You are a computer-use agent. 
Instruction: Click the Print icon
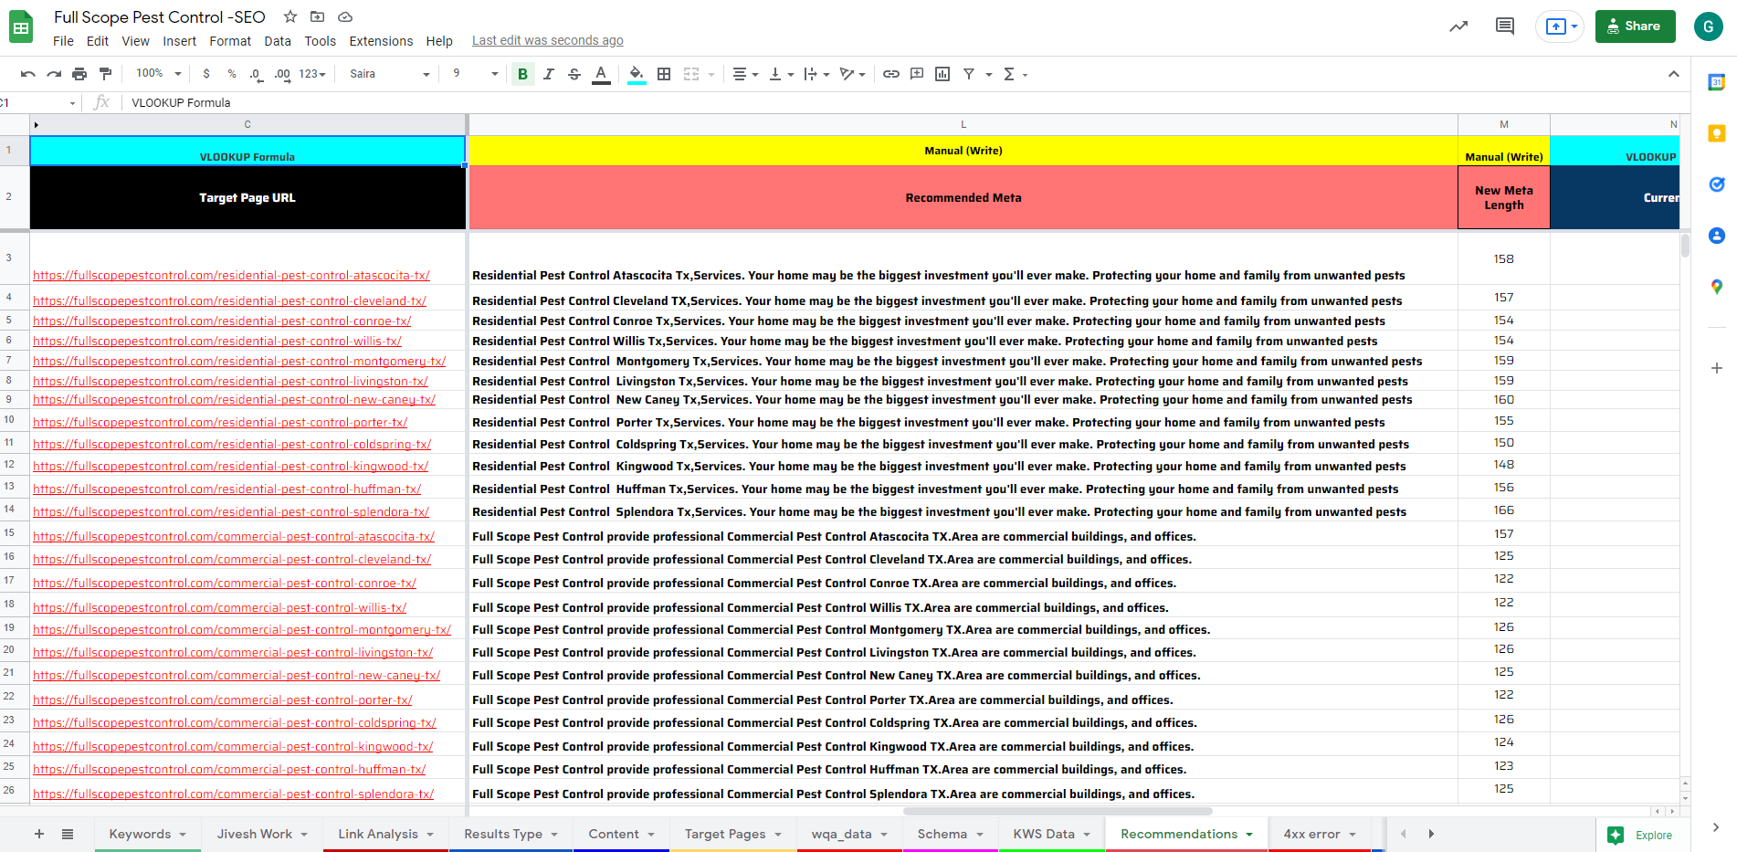(x=79, y=74)
